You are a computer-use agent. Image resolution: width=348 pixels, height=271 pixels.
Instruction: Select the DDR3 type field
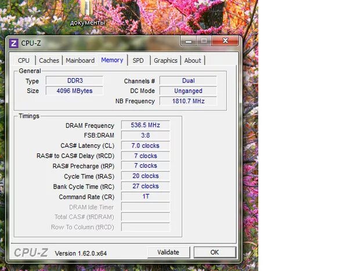75,81
